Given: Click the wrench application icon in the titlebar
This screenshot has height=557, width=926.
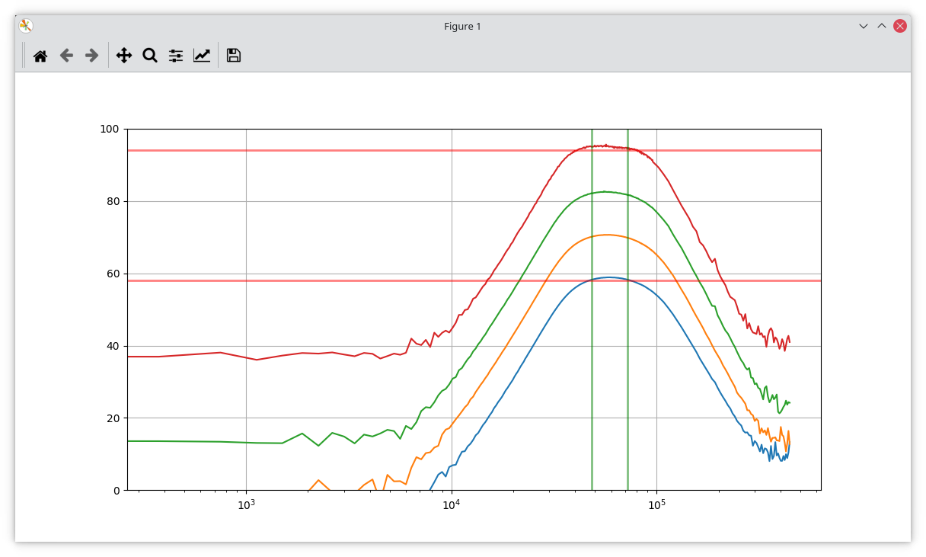Looking at the screenshot, I should coord(25,25).
